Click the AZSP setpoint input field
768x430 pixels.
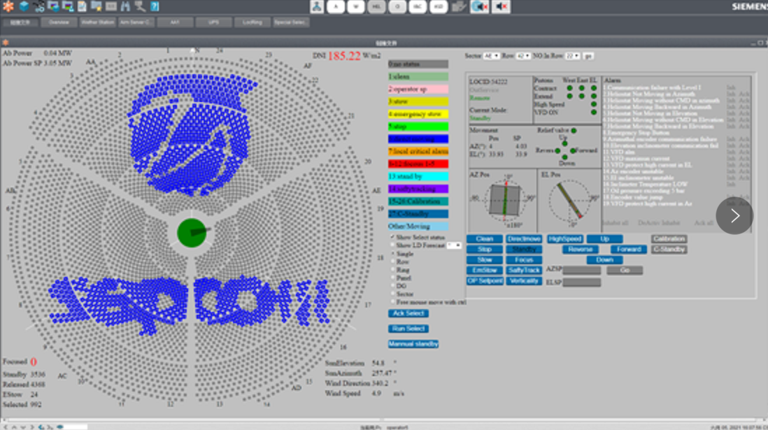coord(582,270)
